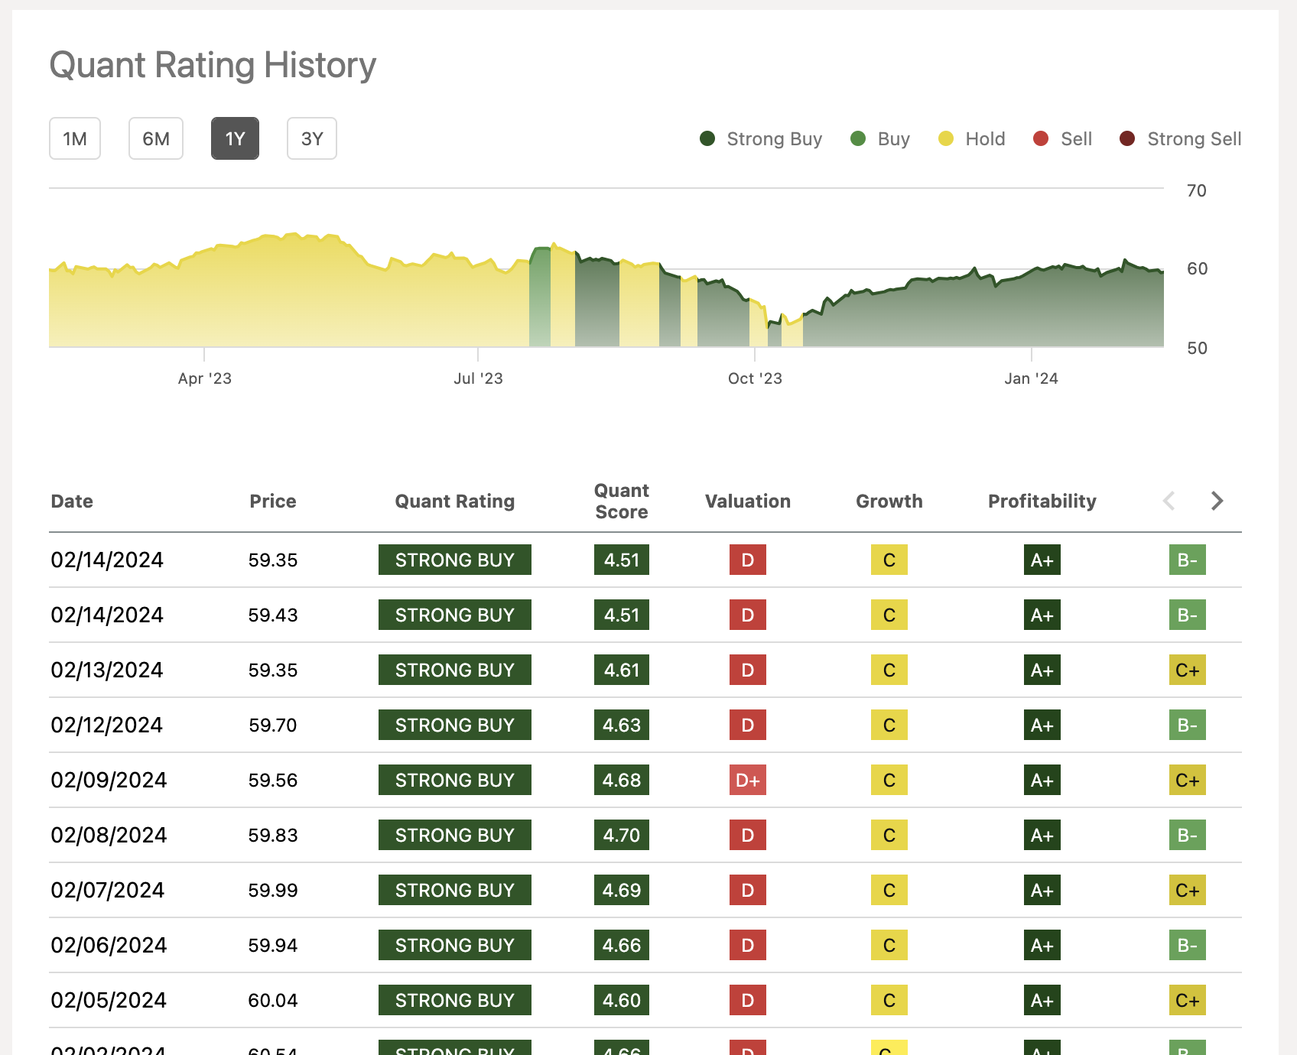Select the 1M time range
The width and height of the screenshot is (1297, 1055).
point(75,138)
